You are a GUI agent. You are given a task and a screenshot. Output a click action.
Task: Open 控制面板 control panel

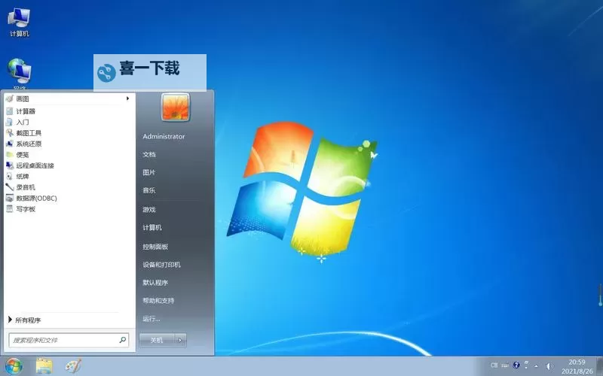pos(155,247)
